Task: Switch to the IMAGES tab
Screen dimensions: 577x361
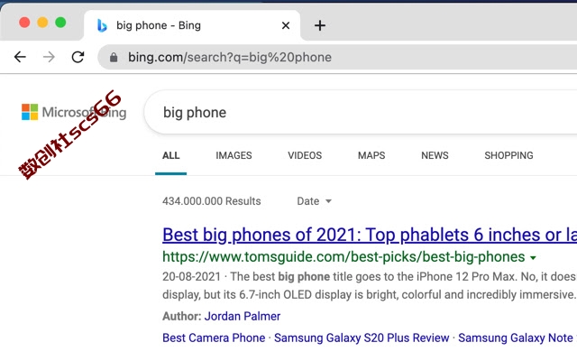Action: coord(234,155)
